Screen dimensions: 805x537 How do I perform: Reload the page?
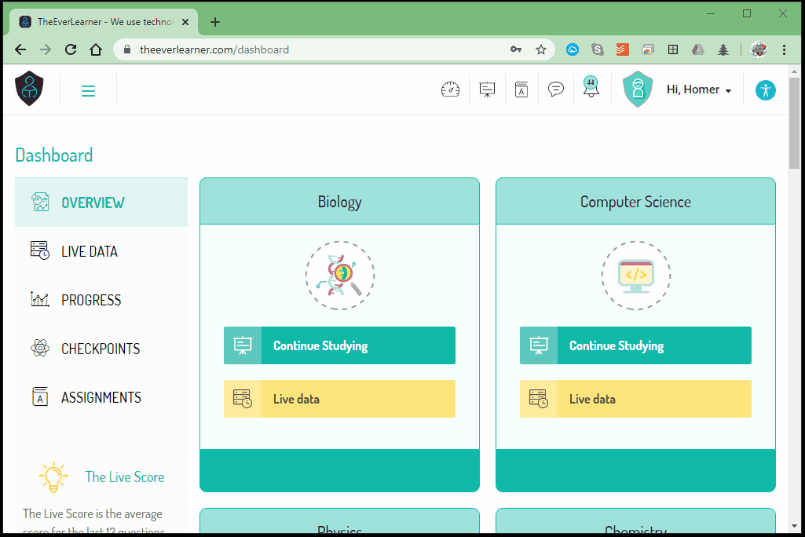coord(71,49)
